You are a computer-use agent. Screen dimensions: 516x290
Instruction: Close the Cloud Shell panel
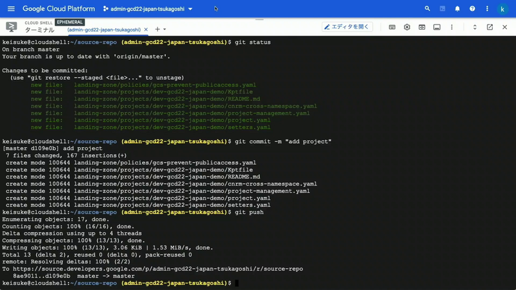tap(505, 27)
